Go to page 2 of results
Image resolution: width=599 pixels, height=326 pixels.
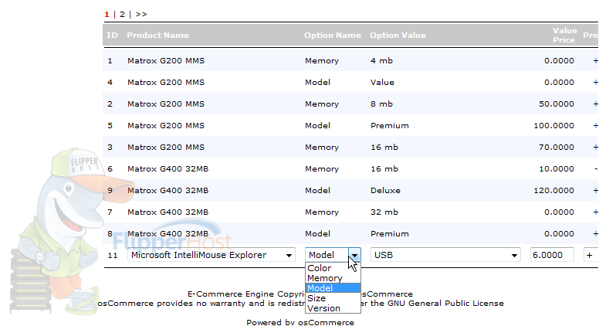click(x=122, y=14)
